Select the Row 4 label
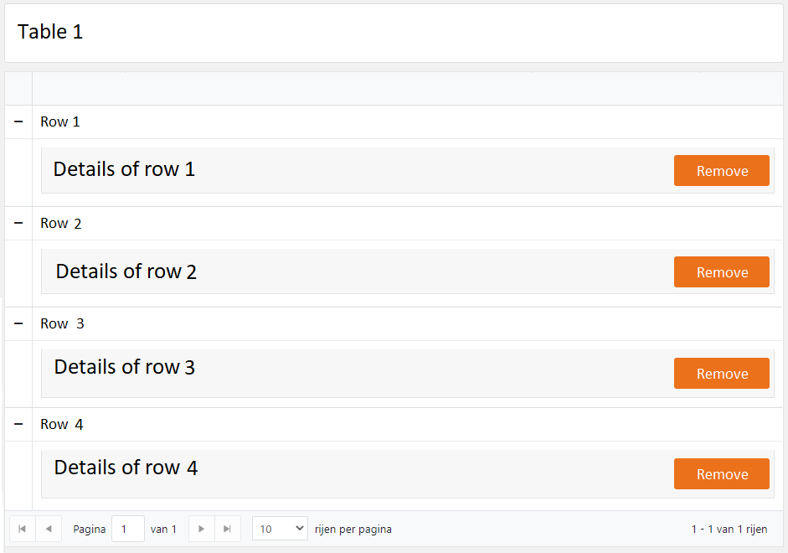The image size is (788, 553). point(62,425)
